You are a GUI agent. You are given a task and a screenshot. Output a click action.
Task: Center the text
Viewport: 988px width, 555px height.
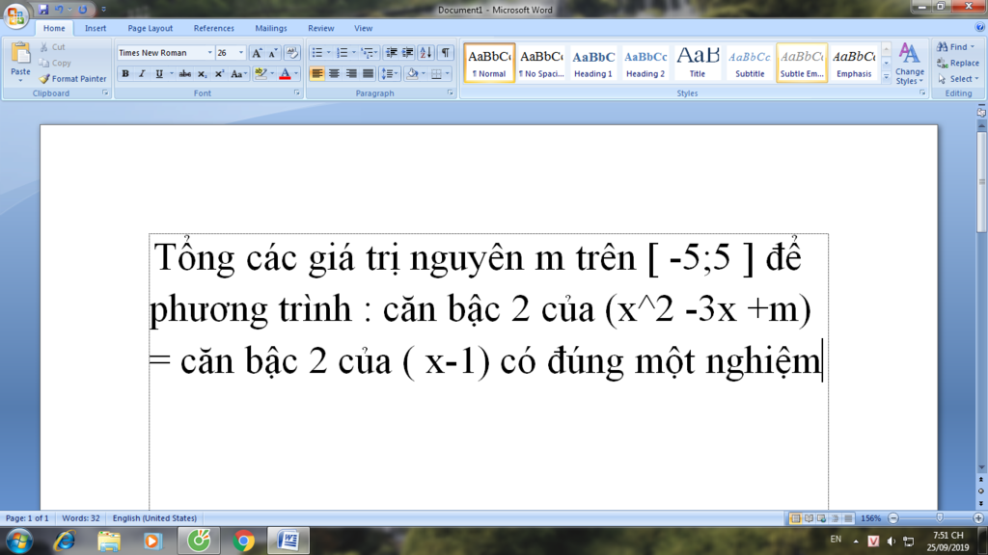[x=334, y=73]
